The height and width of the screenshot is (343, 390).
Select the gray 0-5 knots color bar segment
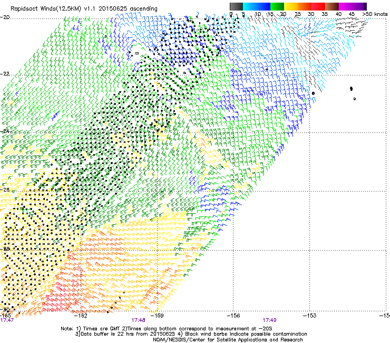pyautogui.click(x=236, y=6)
